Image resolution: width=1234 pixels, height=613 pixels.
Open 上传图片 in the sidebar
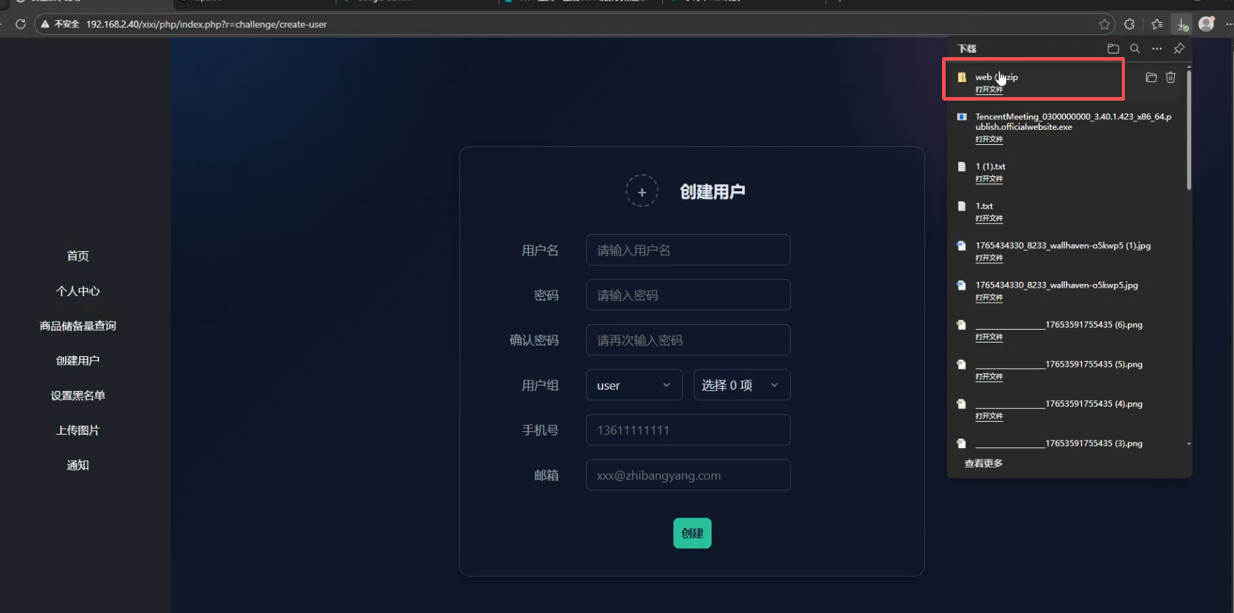pos(78,430)
